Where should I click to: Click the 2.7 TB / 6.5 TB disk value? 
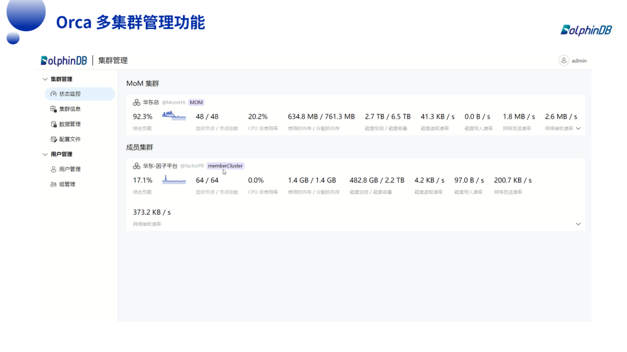pos(388,116)
